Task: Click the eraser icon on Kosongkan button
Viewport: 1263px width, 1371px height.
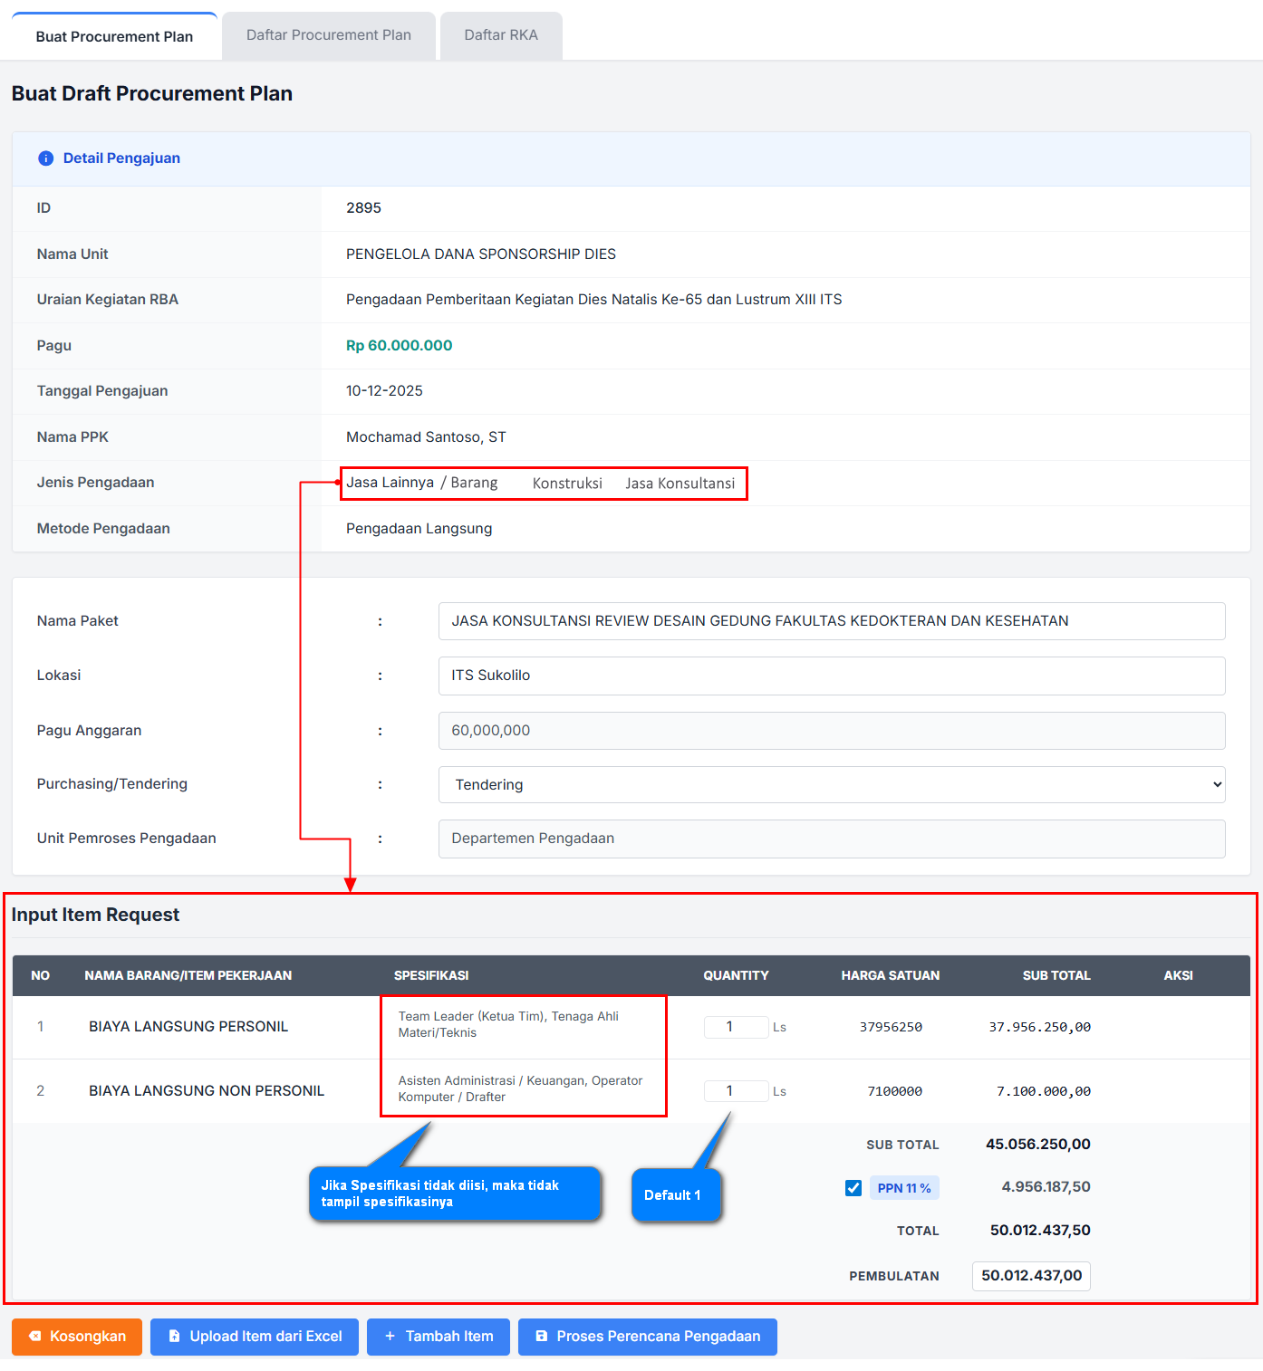Action: click(x=35, y=1337)
